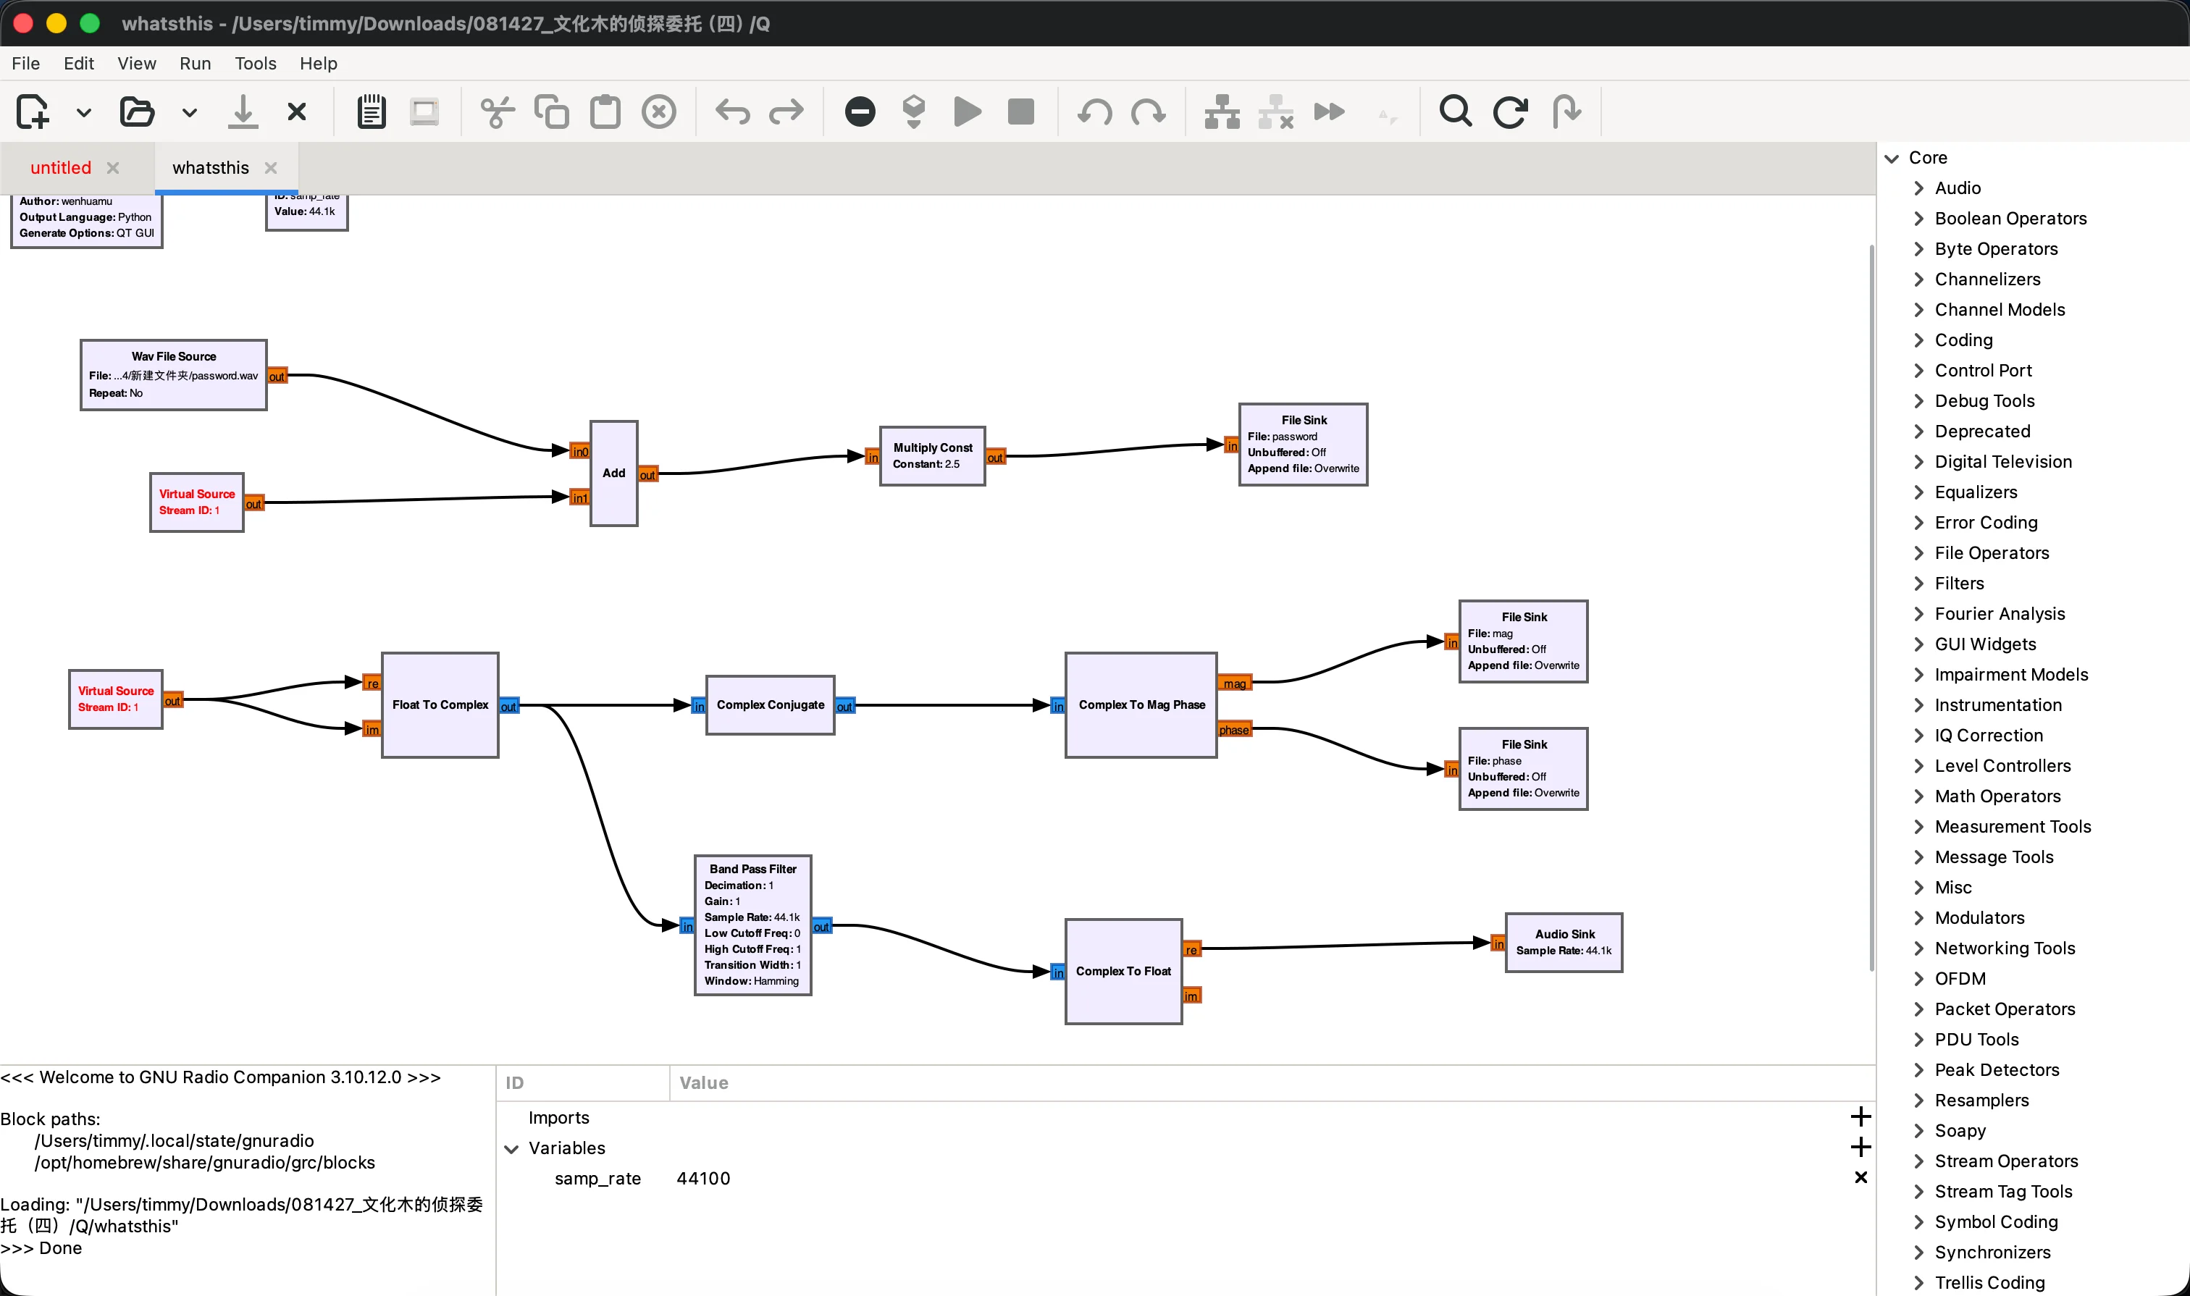Open the Run menu
This screenshot has width=2190, height=1296.
[195, 64]
